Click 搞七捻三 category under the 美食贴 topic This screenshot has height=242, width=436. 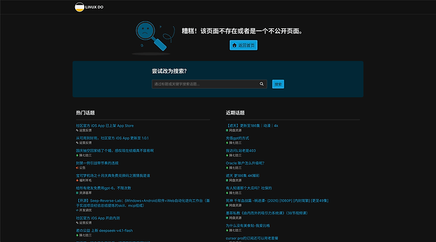[x=234, y=231]
